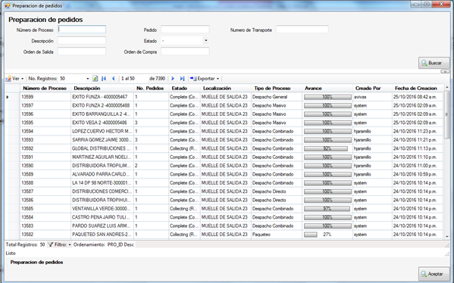Go to first page of records
The width and height of the screenshot is (454, 283).
104,79
